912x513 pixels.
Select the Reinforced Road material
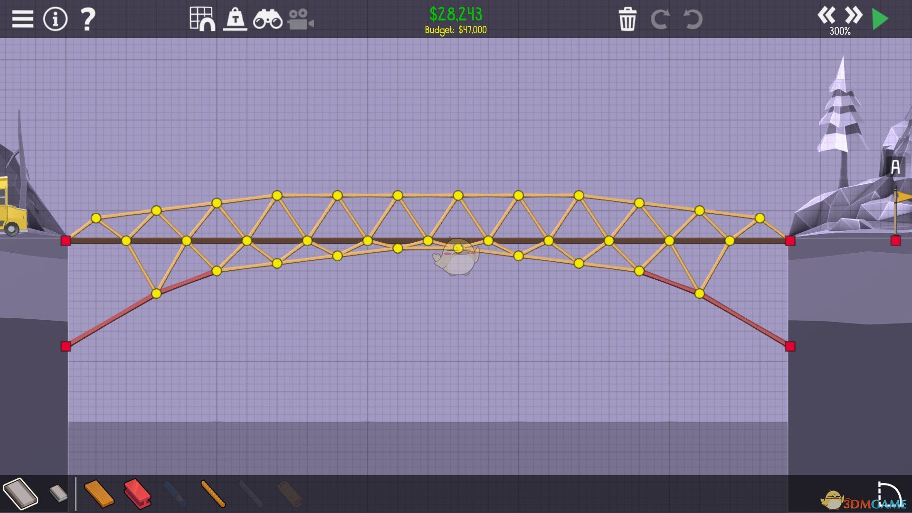pyautogui.click(x=58, y=494)
